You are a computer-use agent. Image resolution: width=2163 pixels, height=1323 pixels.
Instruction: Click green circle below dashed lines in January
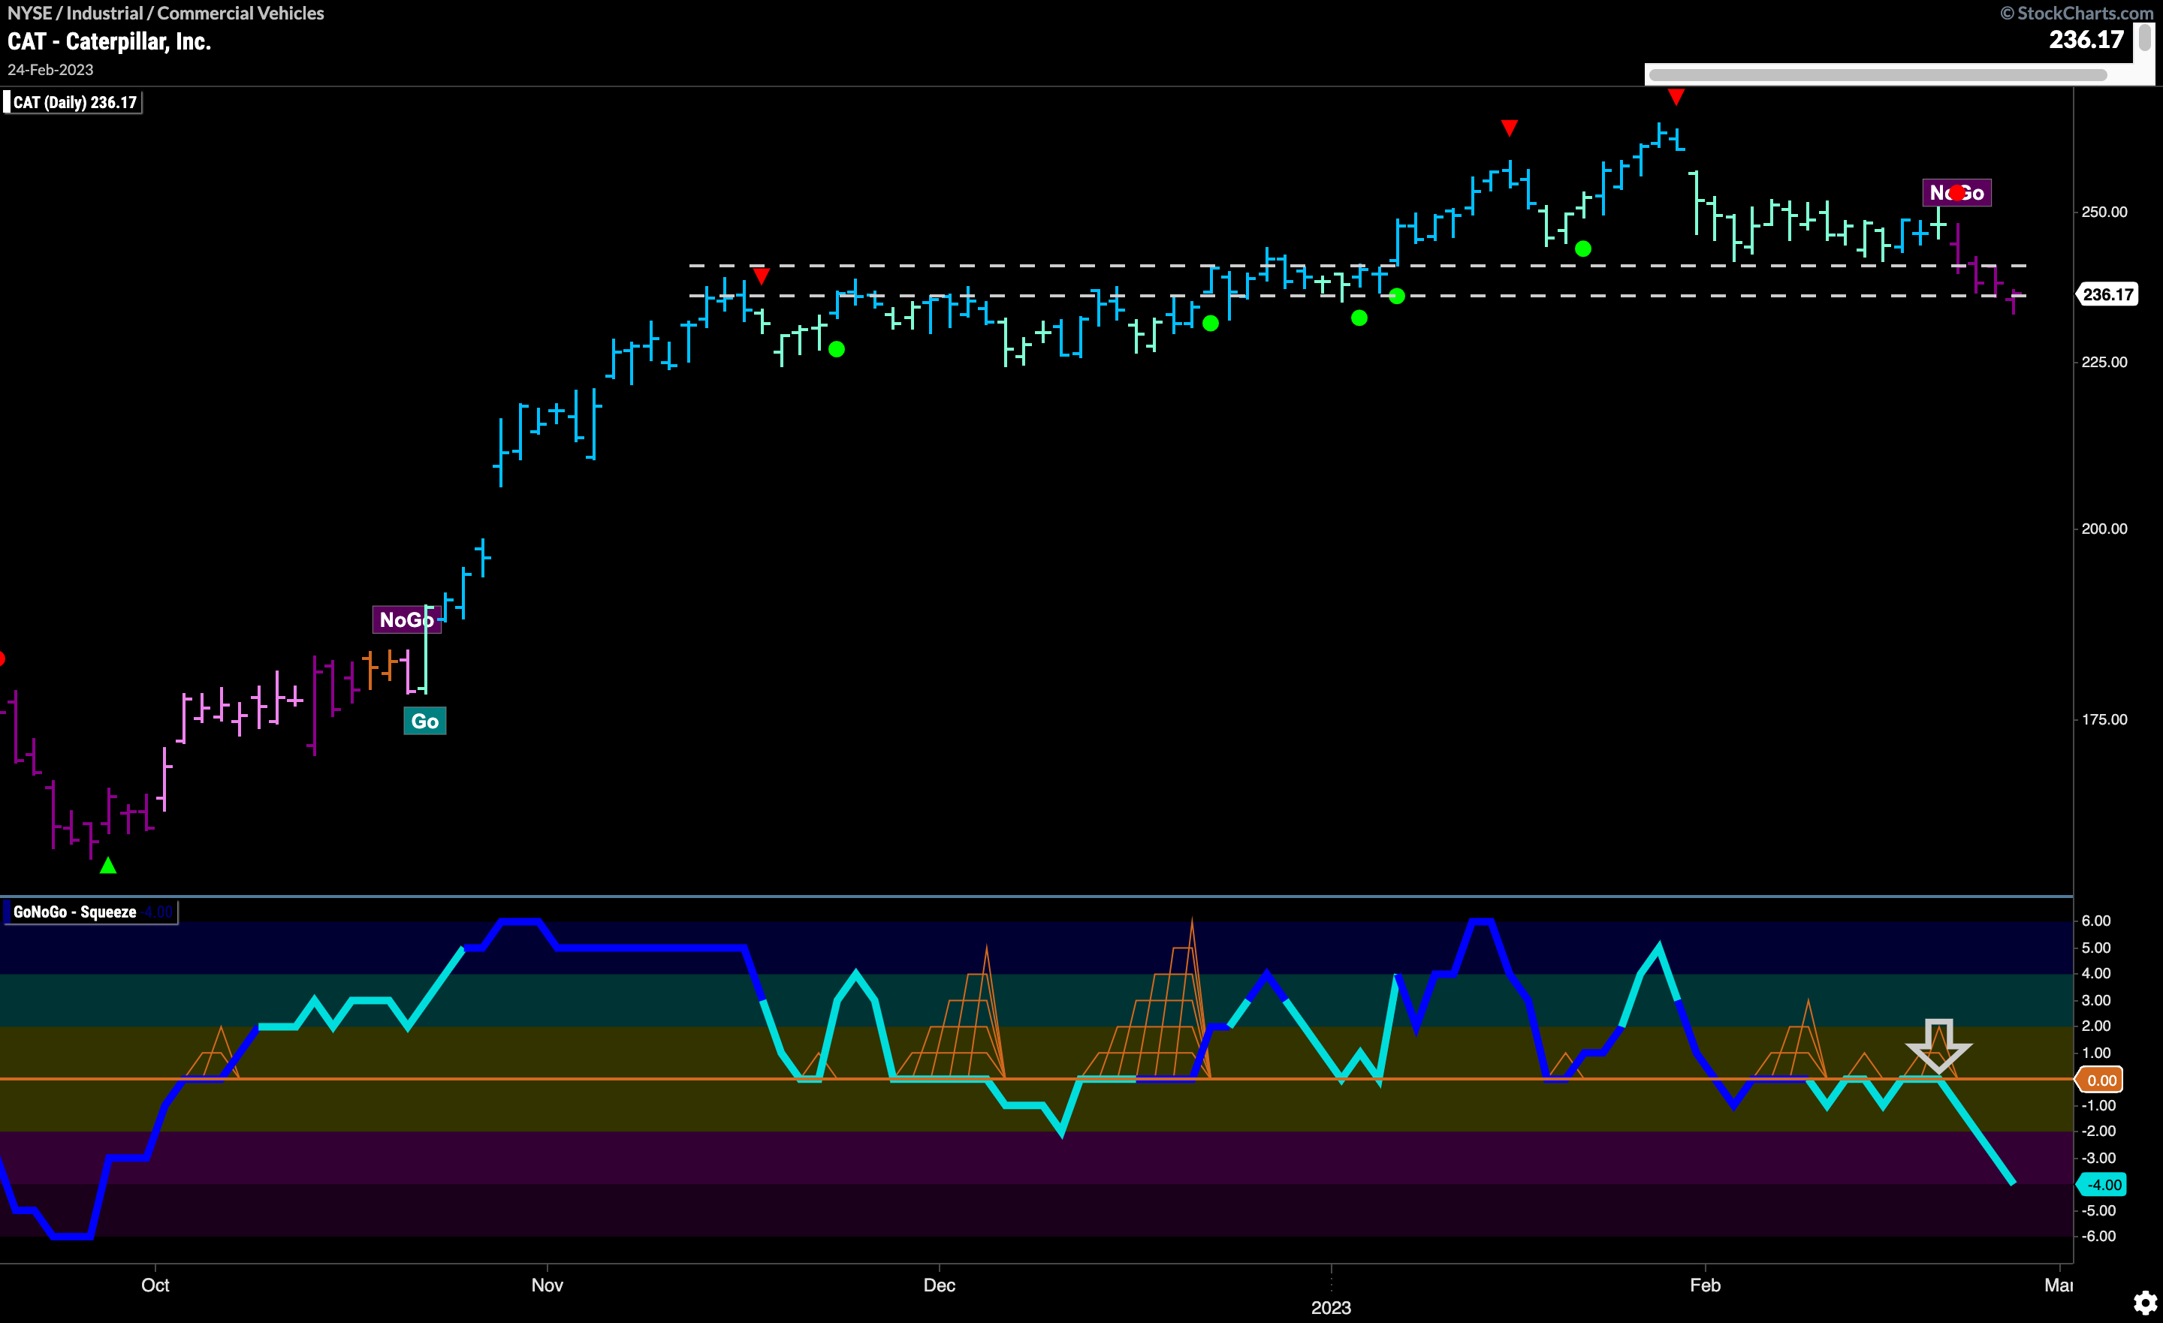[x=1359, y=318]
